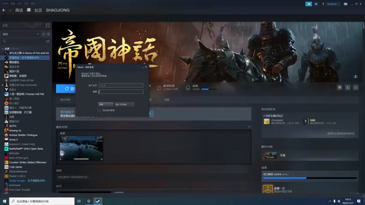Open the inbox envelope icon
Screen dimensions: 365x205
point(316,4)
